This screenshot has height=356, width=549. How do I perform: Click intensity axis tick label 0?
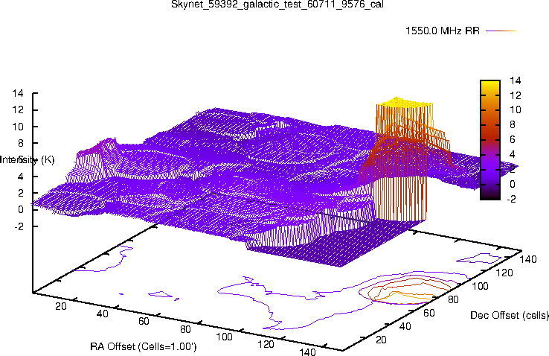(20, 209)
